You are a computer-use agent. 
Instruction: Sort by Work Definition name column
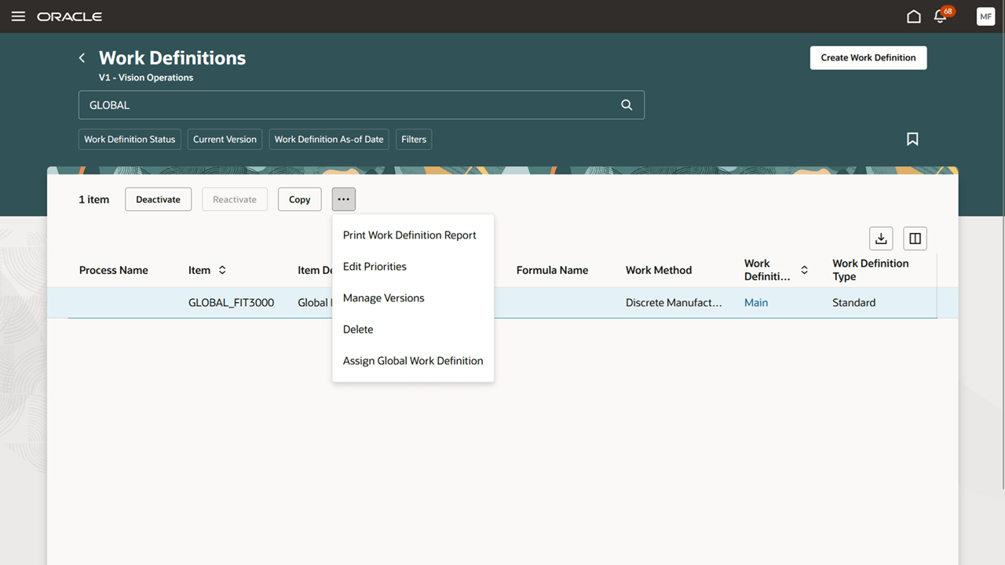pyautogui.click(x=804, y=270)
